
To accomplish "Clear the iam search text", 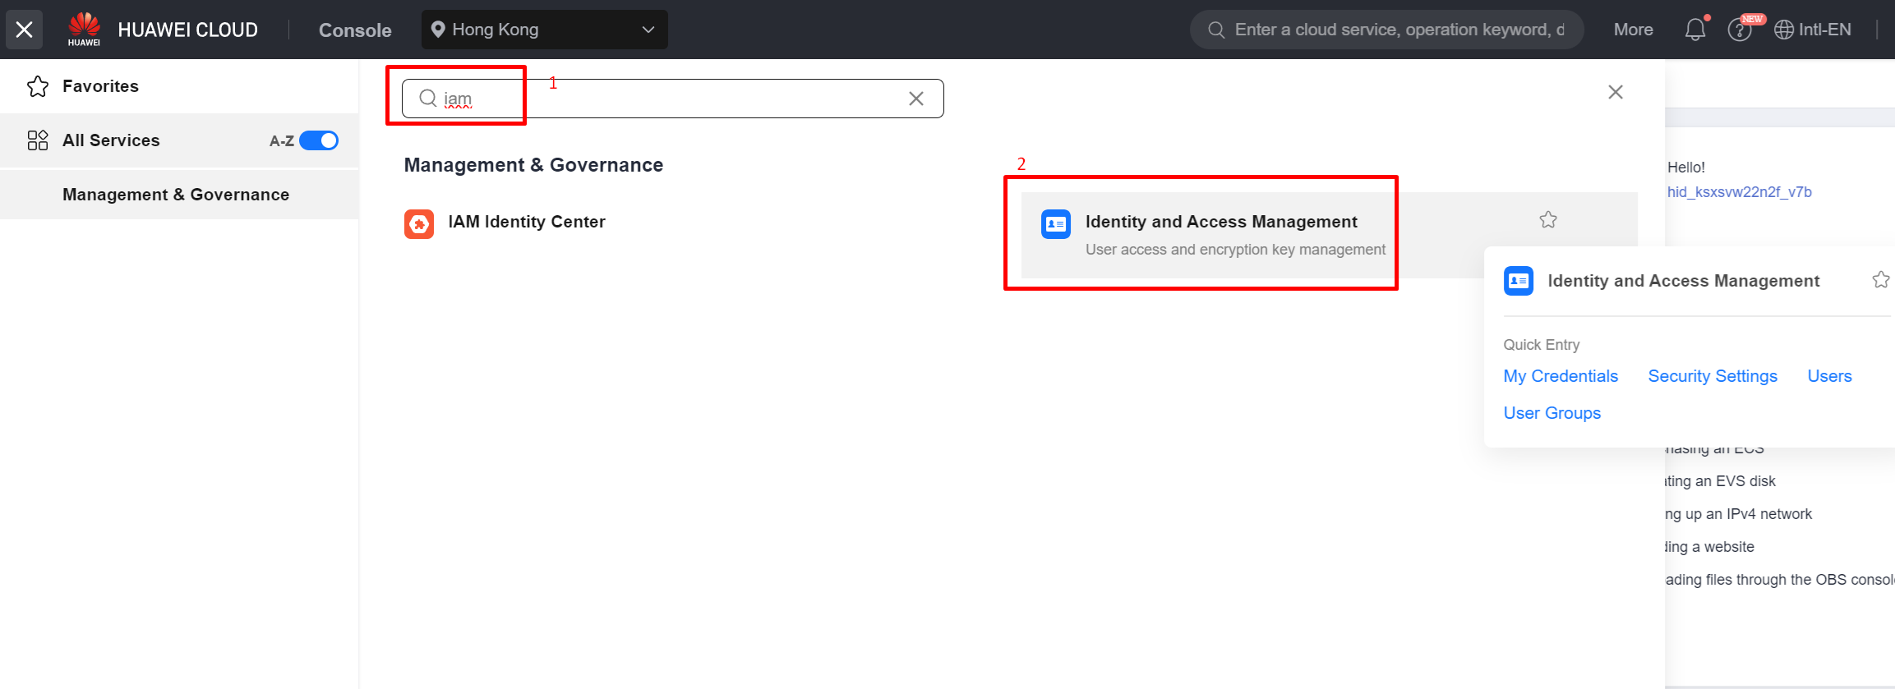I will (916, 99).
